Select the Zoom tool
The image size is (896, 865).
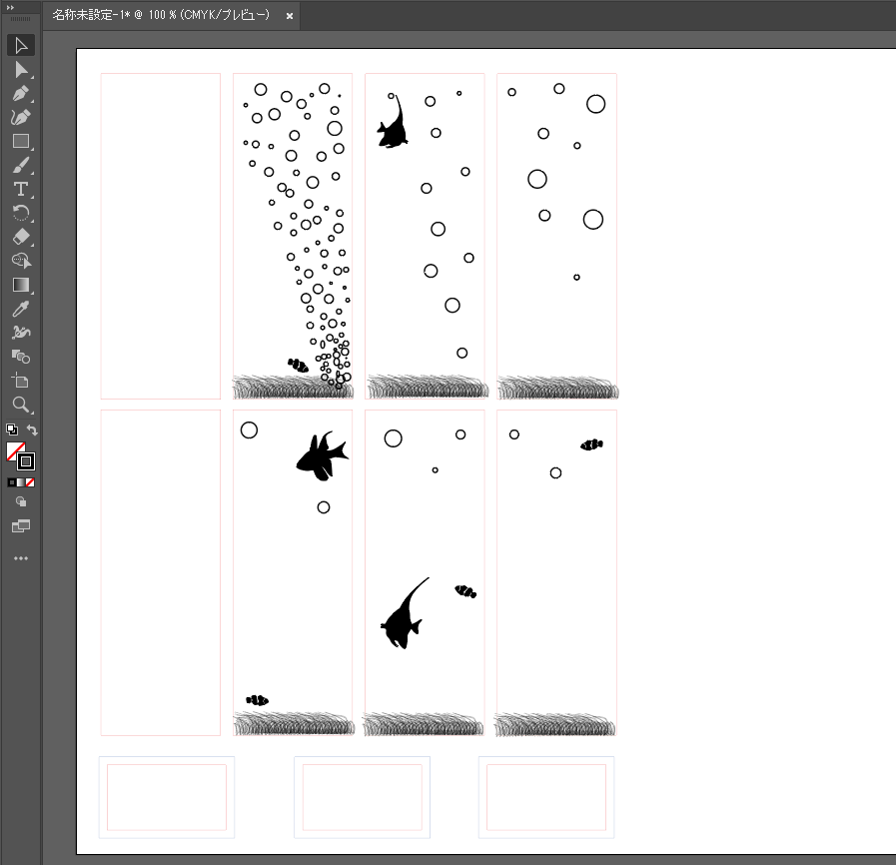coord(21,405)
